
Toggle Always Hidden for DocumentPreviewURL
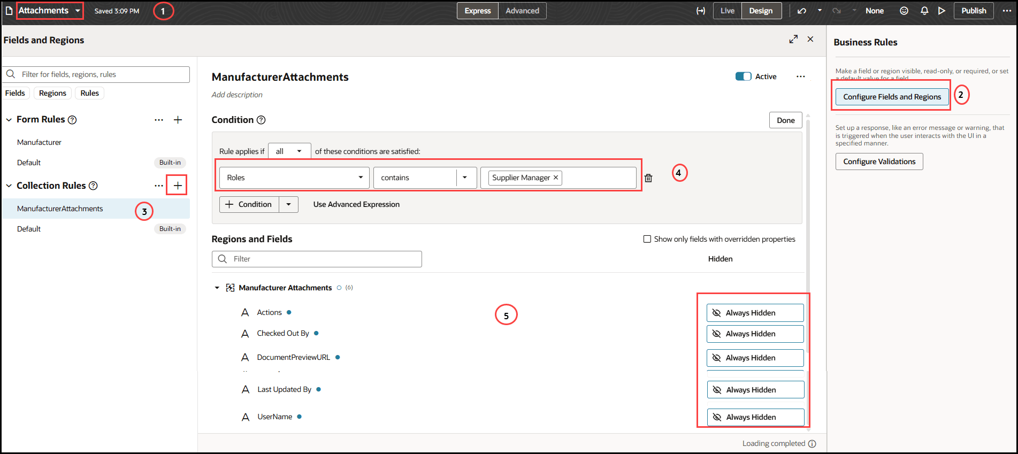coord(755,358)
